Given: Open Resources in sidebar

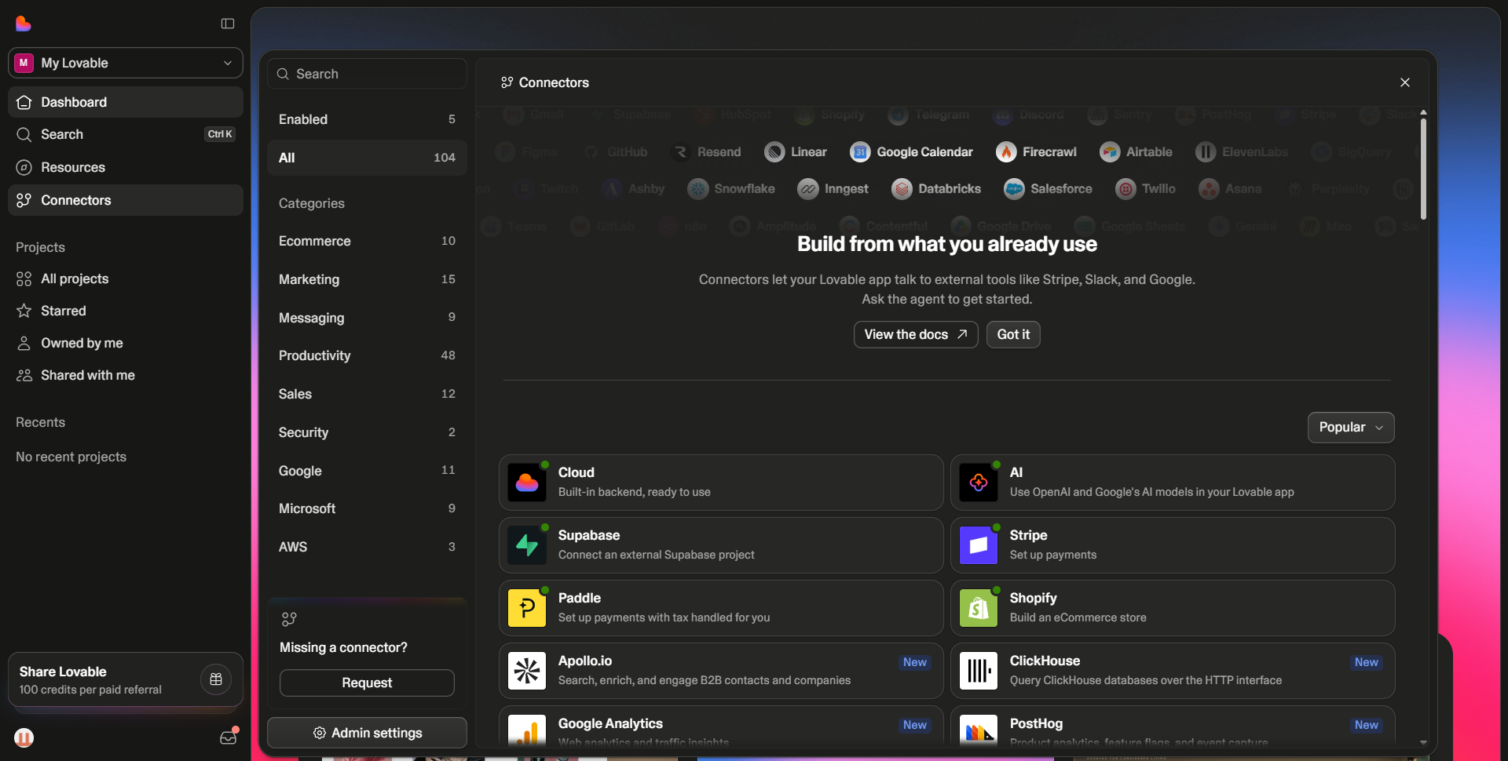Looking at the screenshot, I should pyautogui.click(x=126, y=167).
